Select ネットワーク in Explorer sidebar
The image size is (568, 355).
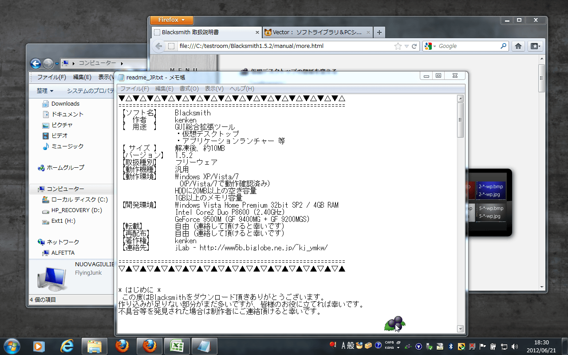tap(63, 242)
